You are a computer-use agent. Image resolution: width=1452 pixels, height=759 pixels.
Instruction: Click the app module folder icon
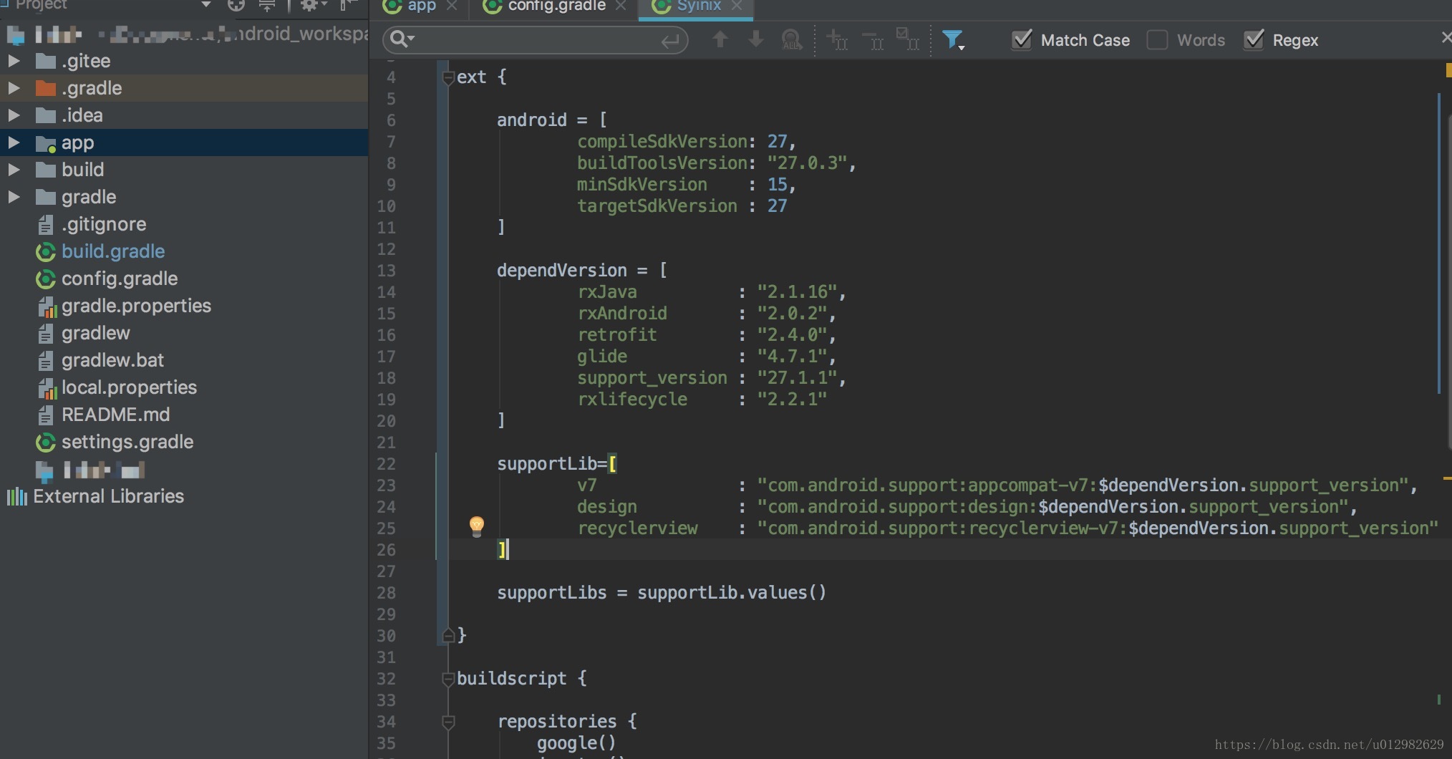(46, 143)
